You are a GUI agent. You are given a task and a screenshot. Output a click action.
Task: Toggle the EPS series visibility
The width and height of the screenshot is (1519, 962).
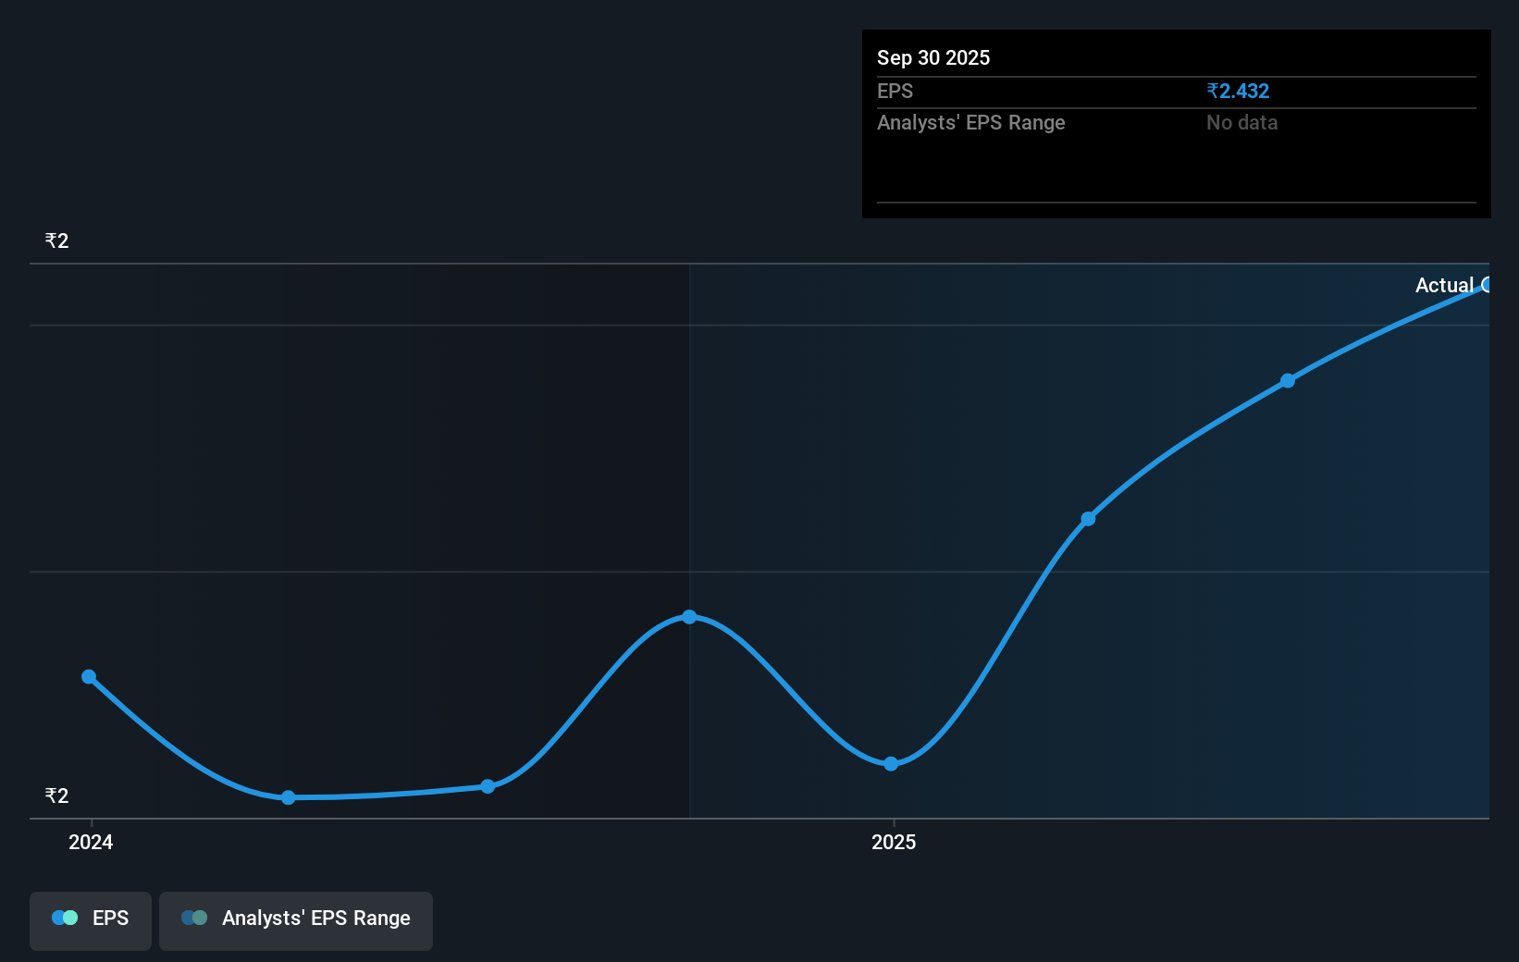(90, 920)
